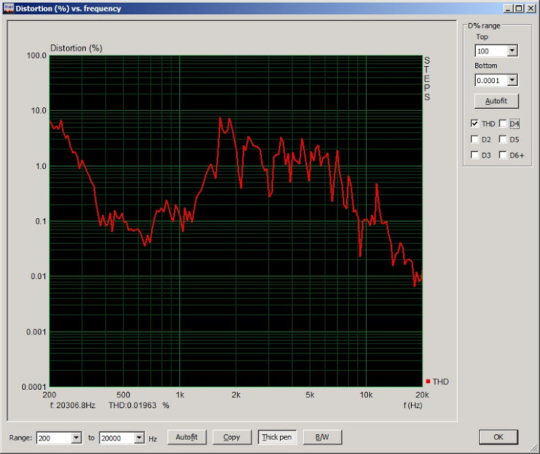Copy the distortion graph

click(x=232, y=437)
